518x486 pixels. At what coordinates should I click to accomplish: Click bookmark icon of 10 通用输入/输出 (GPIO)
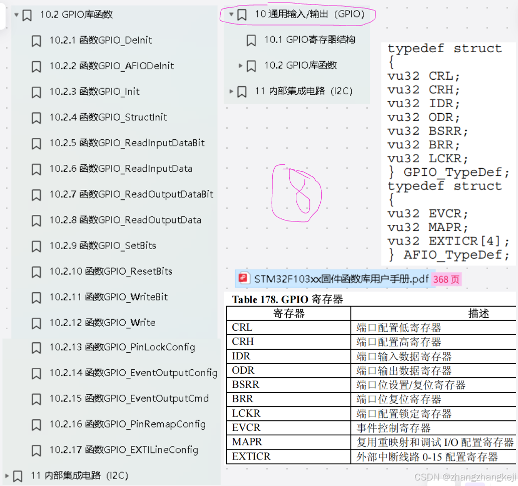[242, 15]
